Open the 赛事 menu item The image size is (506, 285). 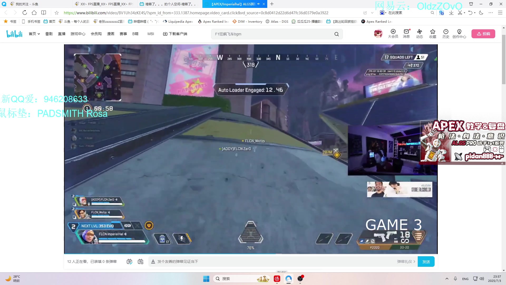tap(123, 34)
